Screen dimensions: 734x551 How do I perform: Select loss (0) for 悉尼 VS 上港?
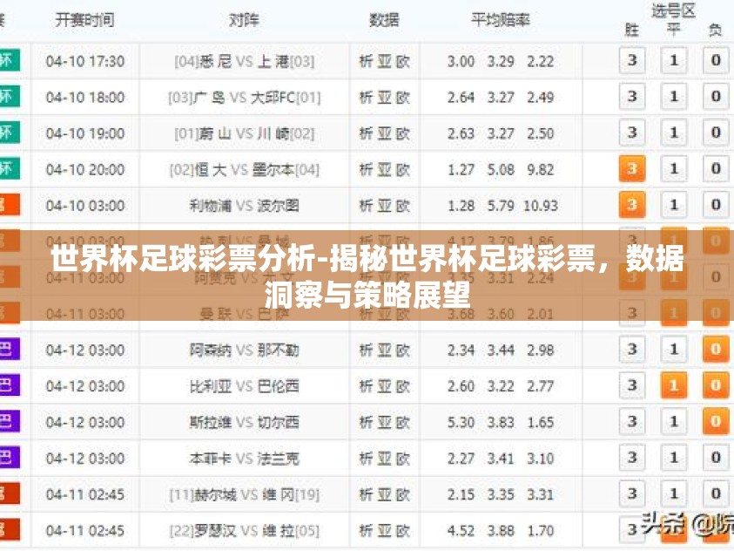(715, 60)
